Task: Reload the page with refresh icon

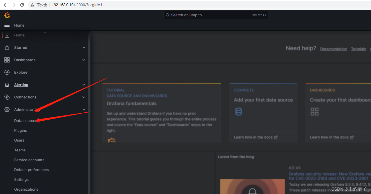Action: [22, 5]
